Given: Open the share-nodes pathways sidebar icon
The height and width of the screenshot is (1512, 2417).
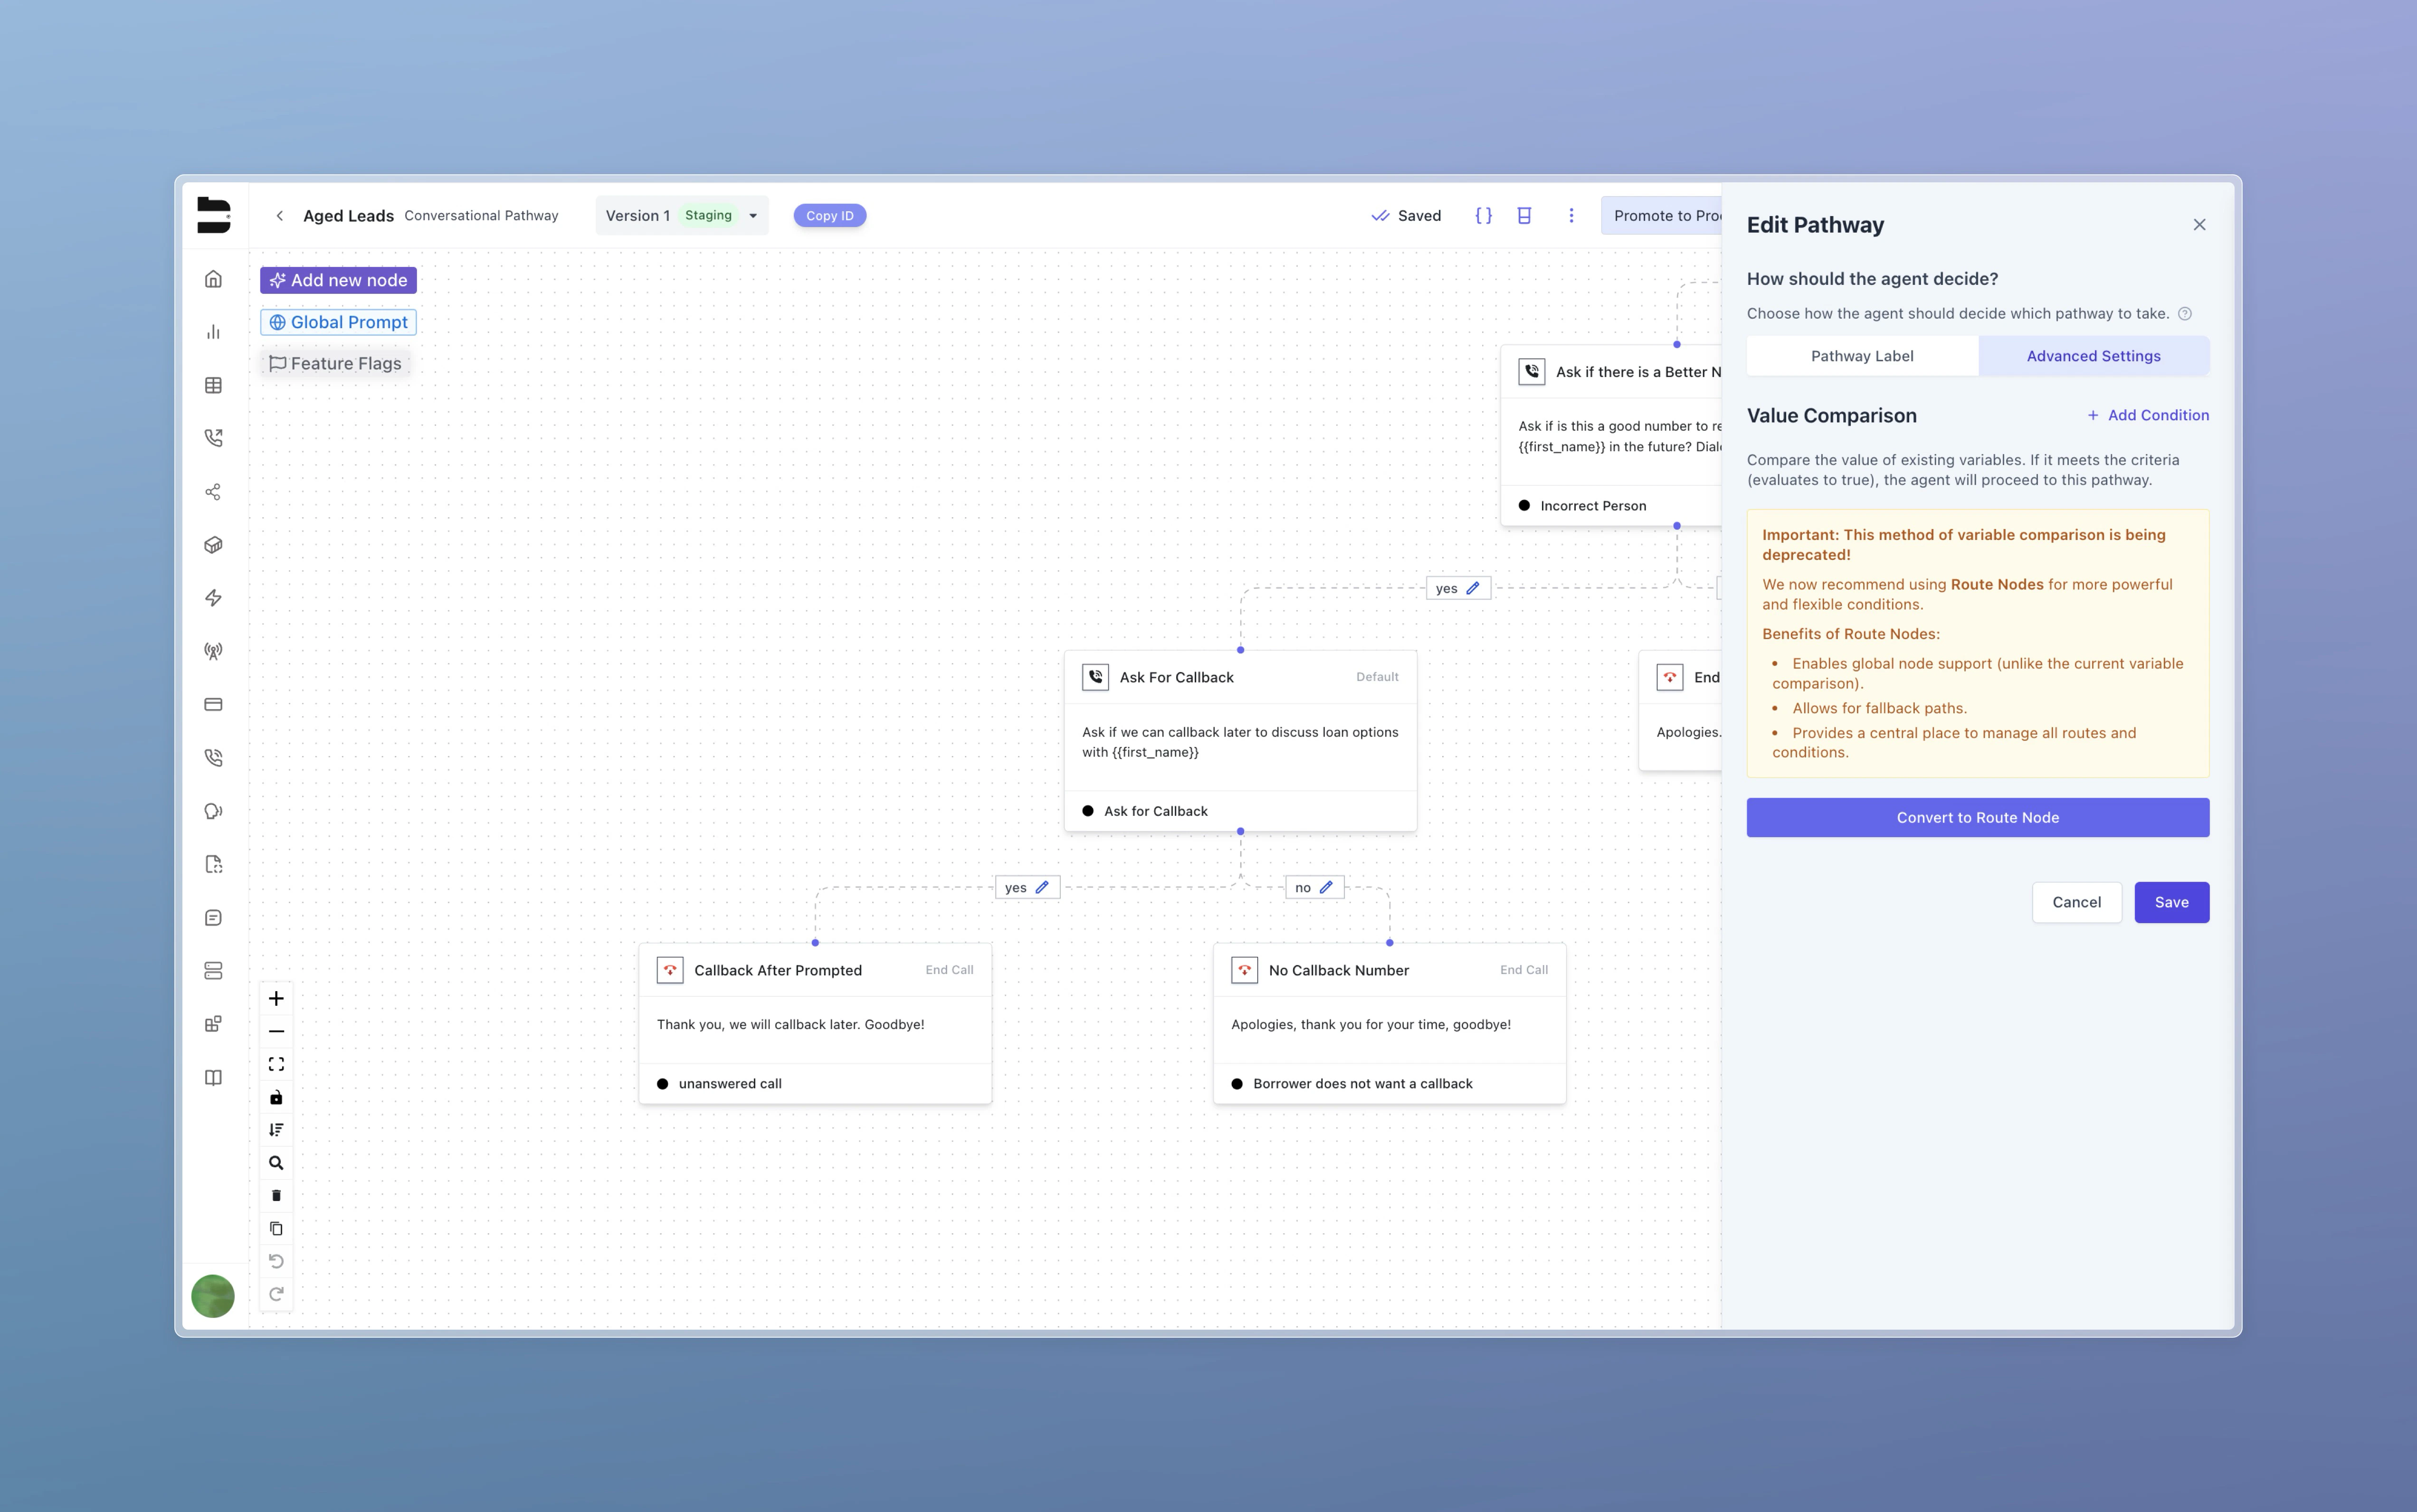Looking at the screenshot, I should [213, 492].
